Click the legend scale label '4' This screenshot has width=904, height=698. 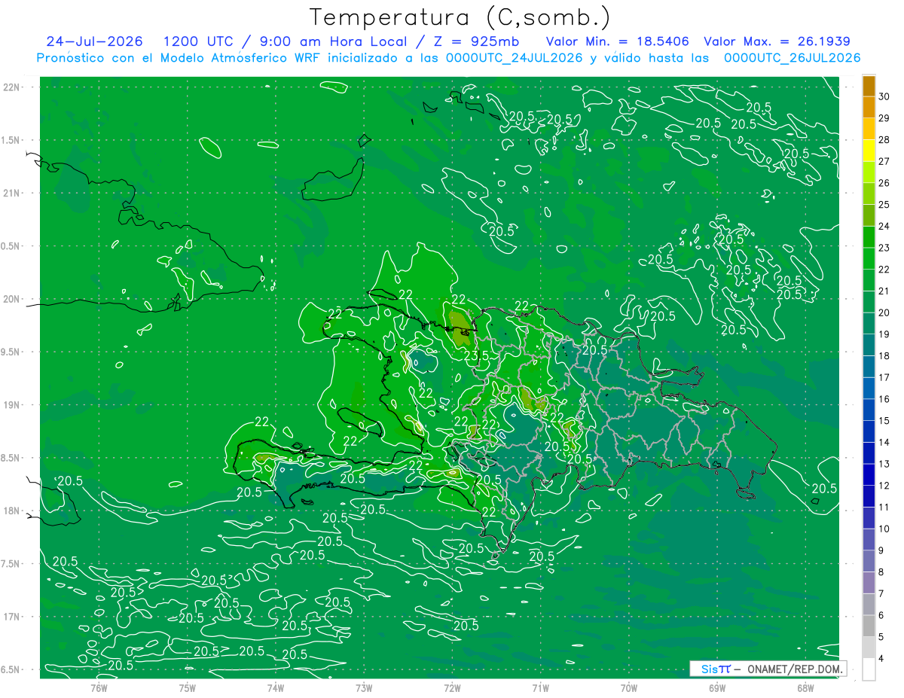(x=881, y=659)
